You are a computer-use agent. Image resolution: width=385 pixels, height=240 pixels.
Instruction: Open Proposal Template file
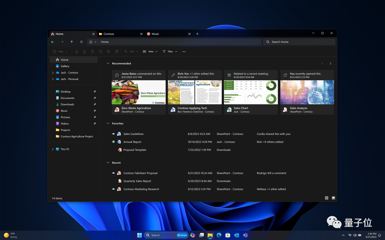pyautogui.click(x=135, y=150)
